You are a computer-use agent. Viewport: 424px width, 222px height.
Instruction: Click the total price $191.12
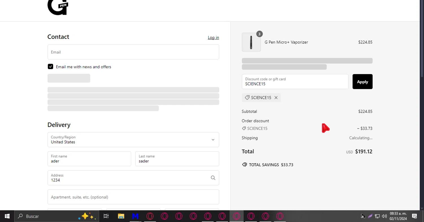(364, 152)
